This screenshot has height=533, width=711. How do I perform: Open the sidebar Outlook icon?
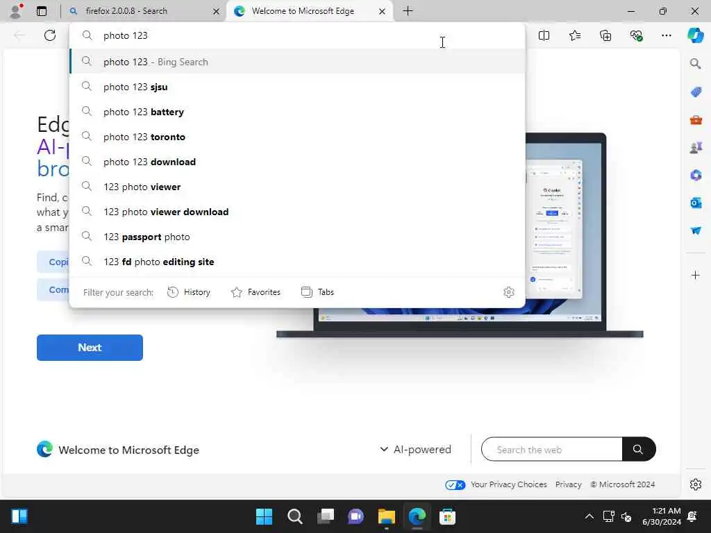click(x=696, y=203)
